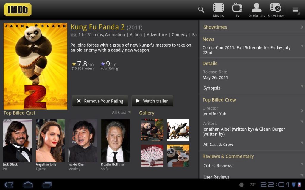Tap the News section heading
The image size is (305, 190).
click(x=208, y=39)
